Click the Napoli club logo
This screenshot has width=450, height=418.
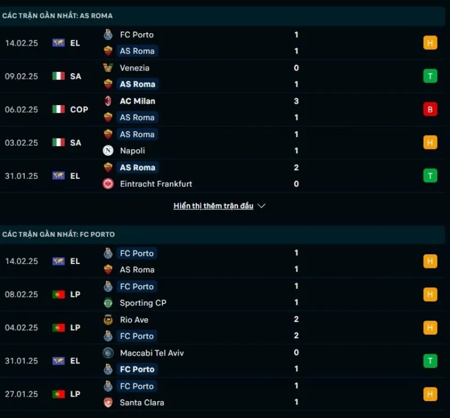pyautogui.click(x=108, y=150)
